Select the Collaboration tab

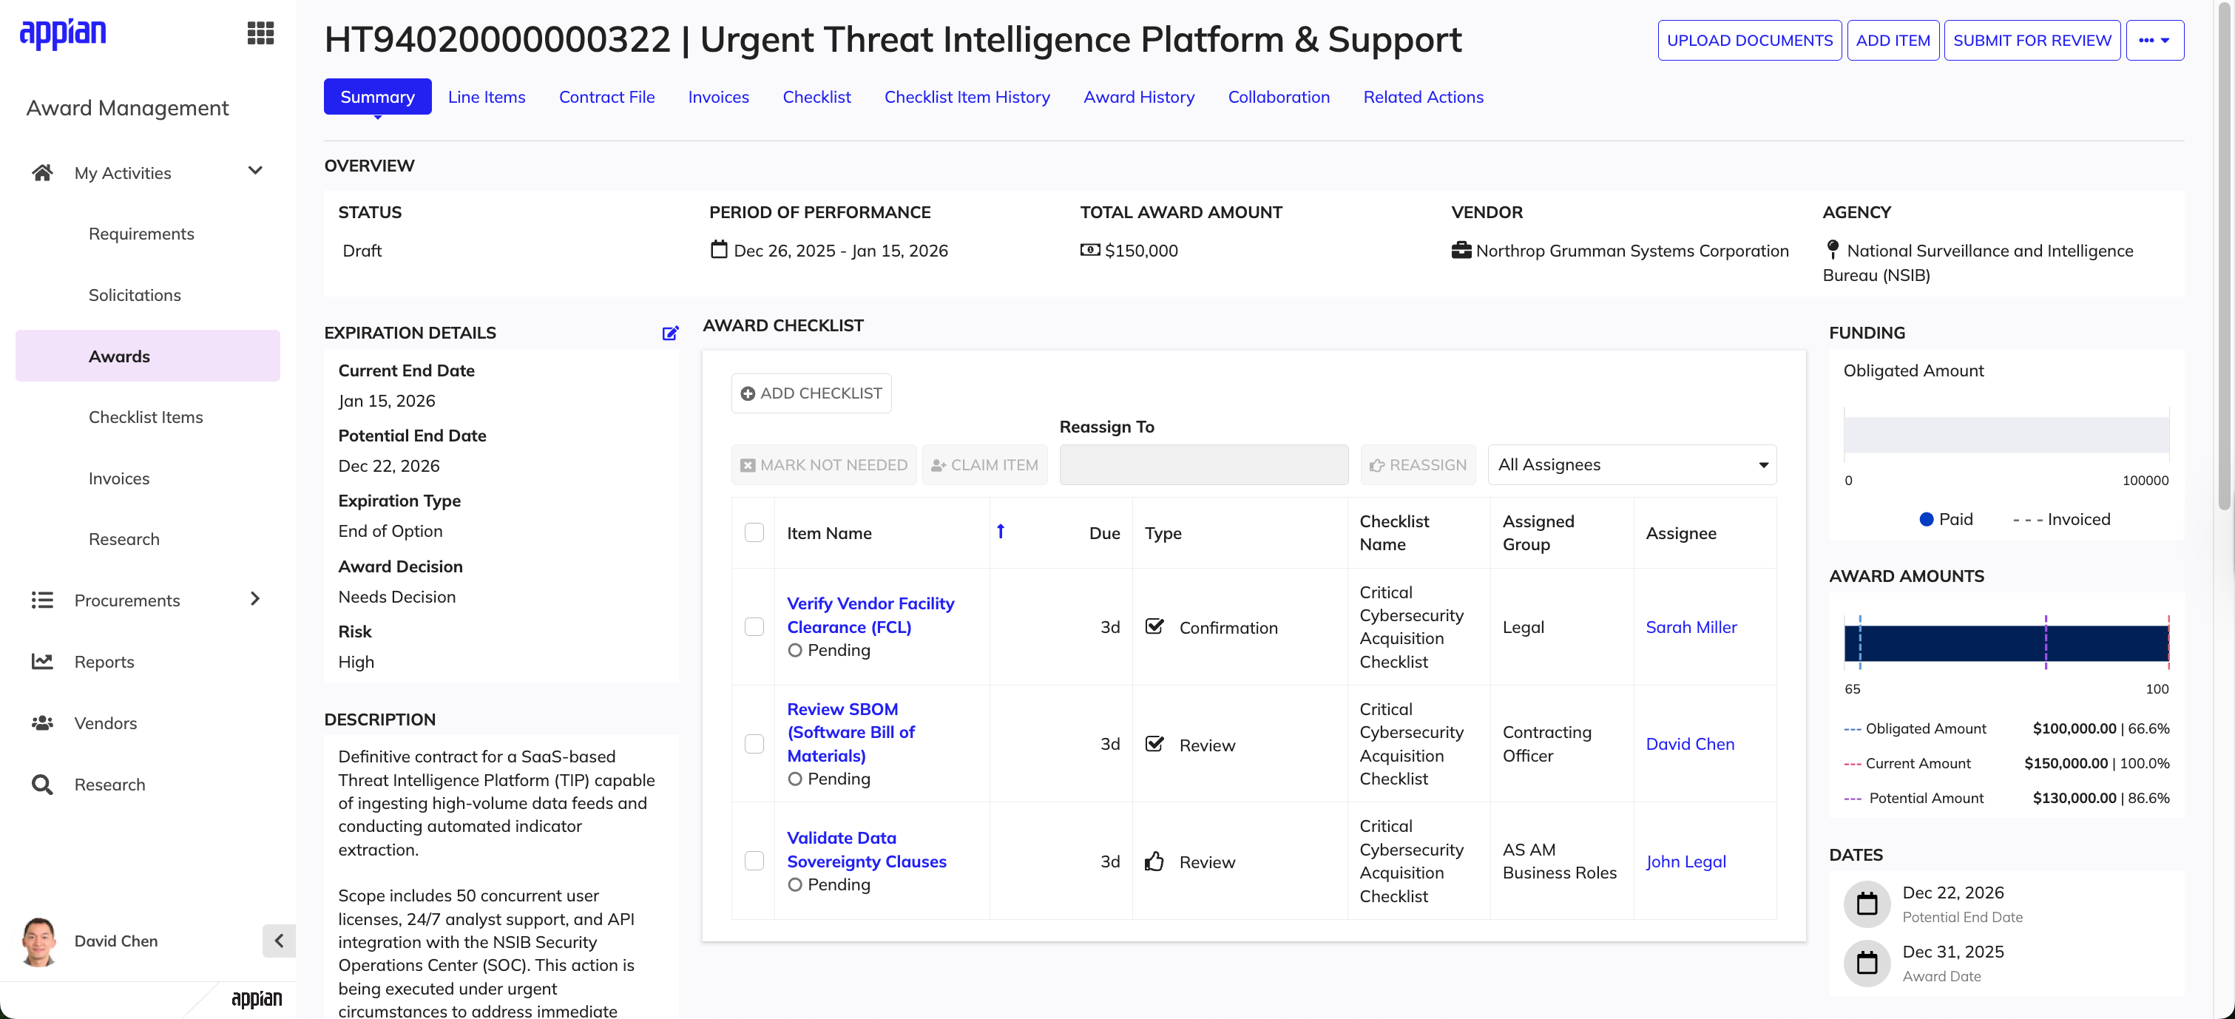point(1278,97)
